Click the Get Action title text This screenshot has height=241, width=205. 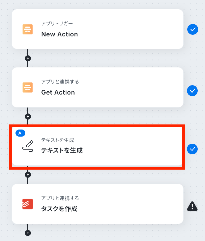[58, 92]
